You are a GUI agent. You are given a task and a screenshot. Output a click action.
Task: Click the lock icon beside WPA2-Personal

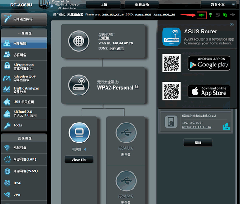137,86
